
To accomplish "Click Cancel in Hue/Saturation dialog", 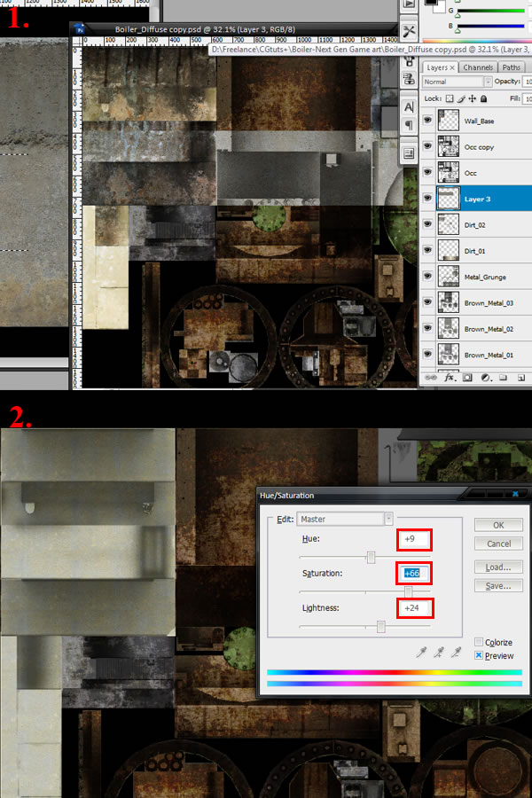I will [498, 544].
